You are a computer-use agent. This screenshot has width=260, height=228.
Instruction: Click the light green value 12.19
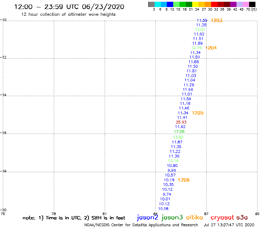coord(196,48)
